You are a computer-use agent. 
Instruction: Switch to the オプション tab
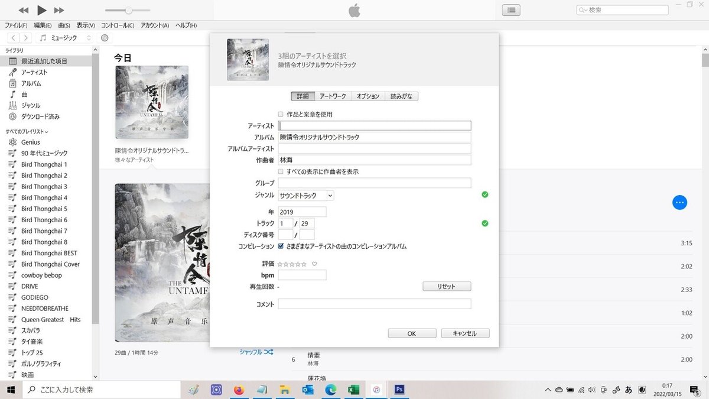click(367, 96)
